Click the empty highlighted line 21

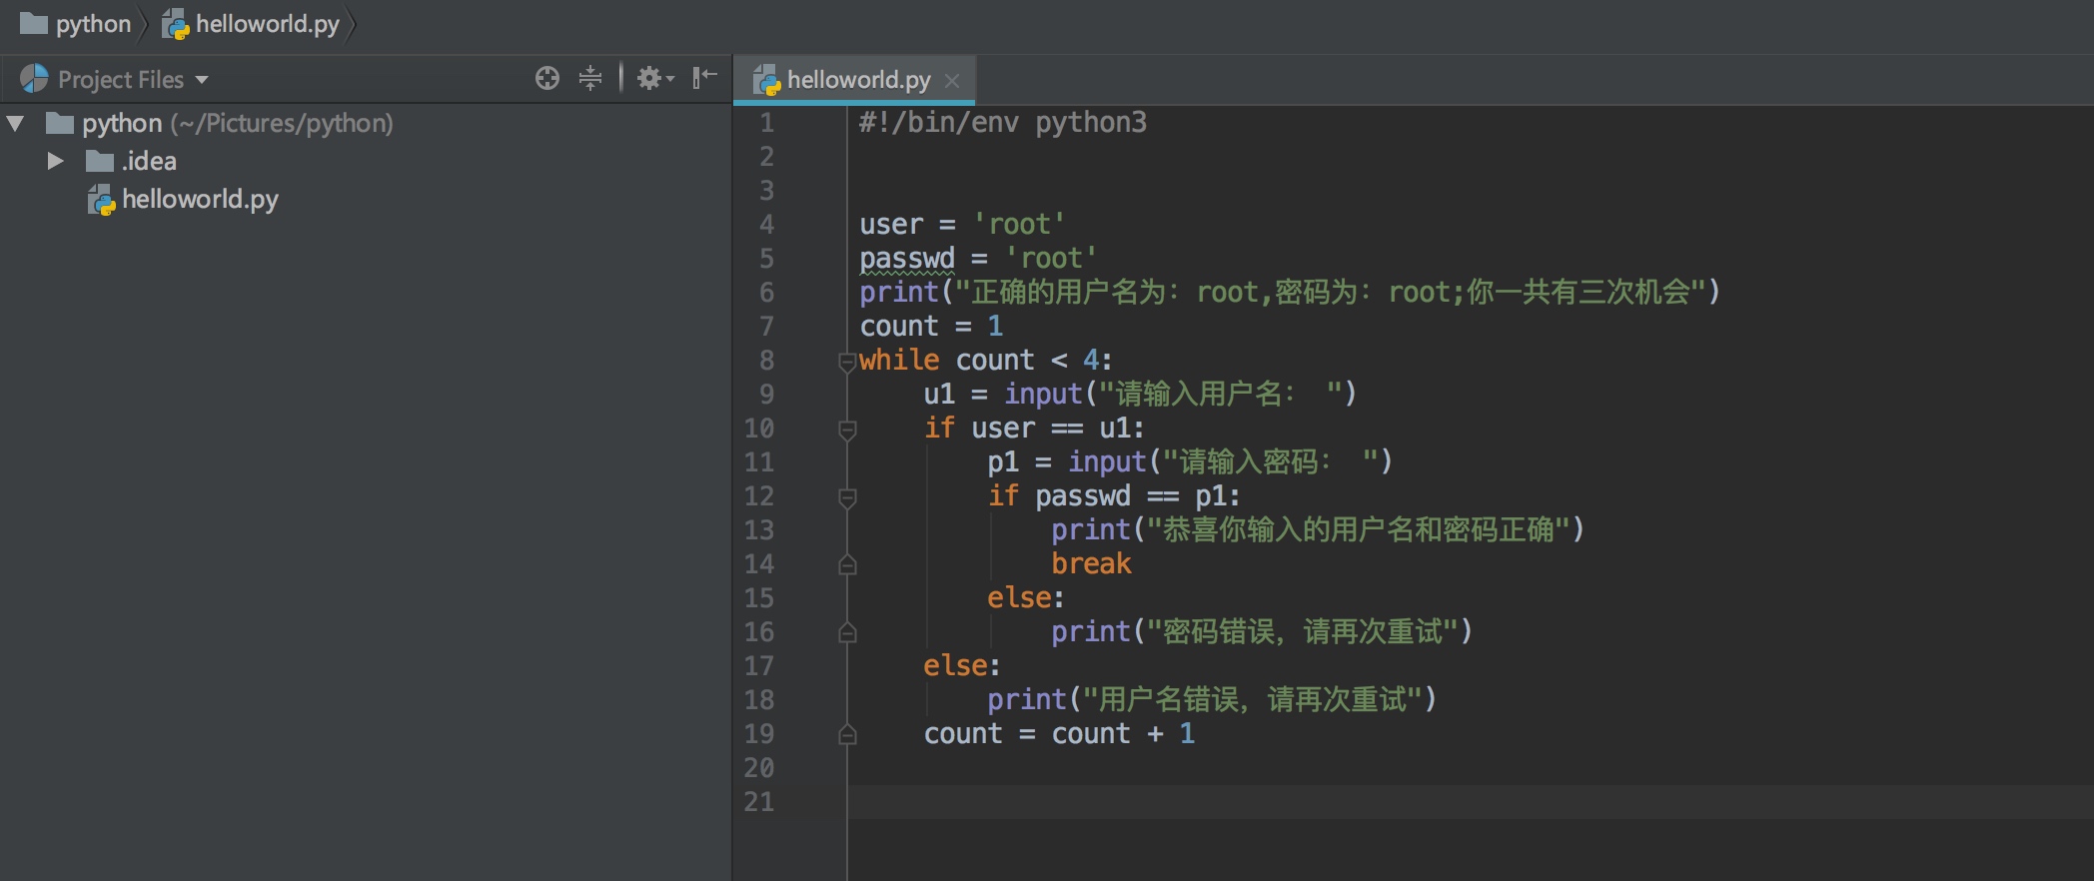(1471, 802)
